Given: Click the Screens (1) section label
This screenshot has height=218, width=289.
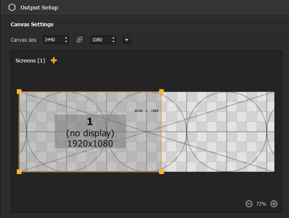Looking at the screenshot, I should [x=30, y=61].
